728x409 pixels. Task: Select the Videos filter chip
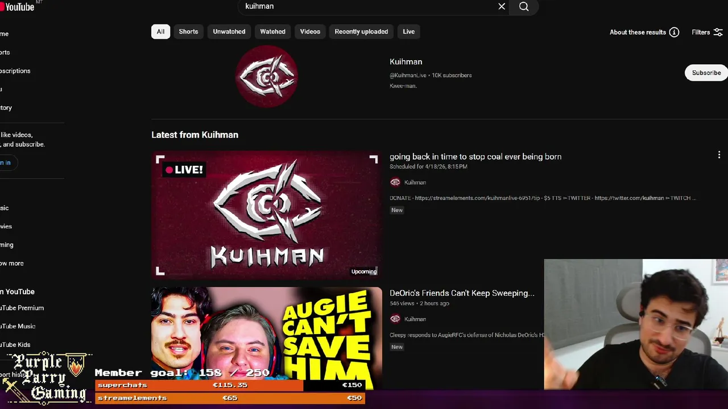pos(310,32)
